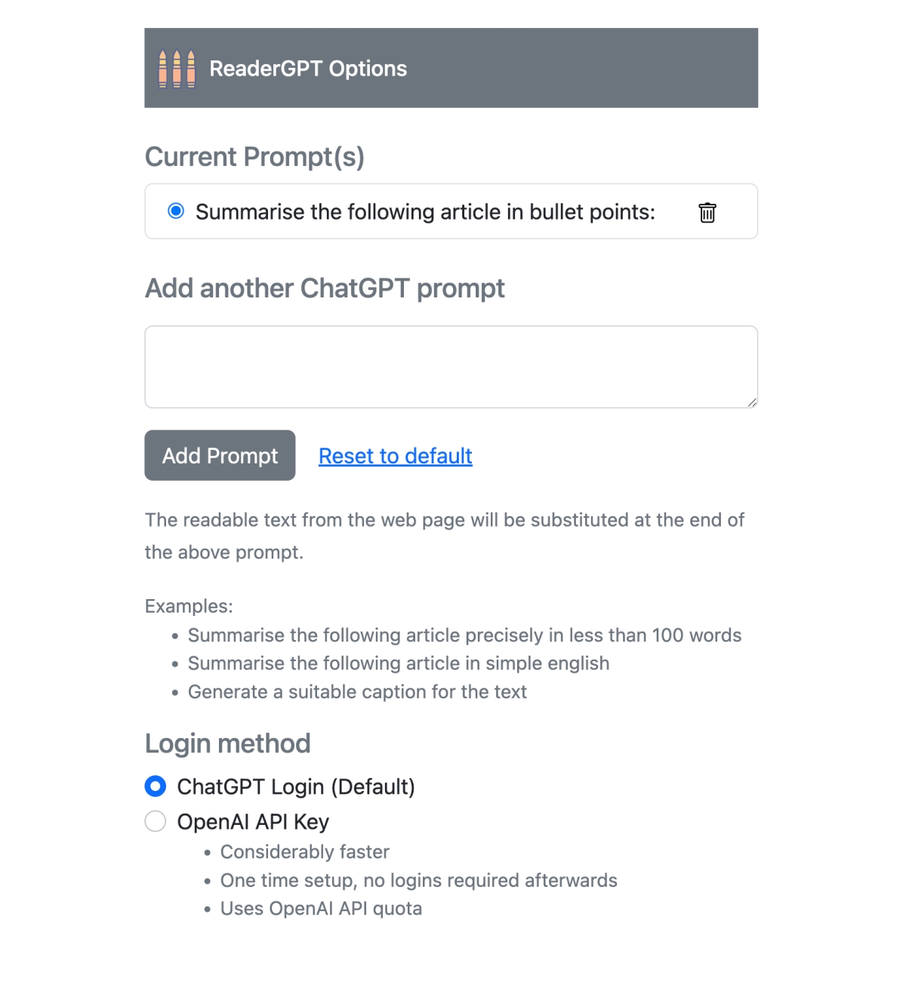Click the ReaderGPT bullets logo icon
The height and width of the screenshot is (1000, 906).
pos(177,69)
